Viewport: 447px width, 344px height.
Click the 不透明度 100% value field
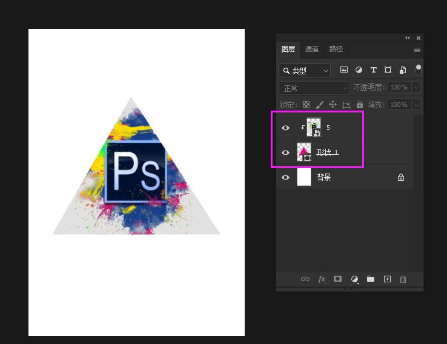400,87
